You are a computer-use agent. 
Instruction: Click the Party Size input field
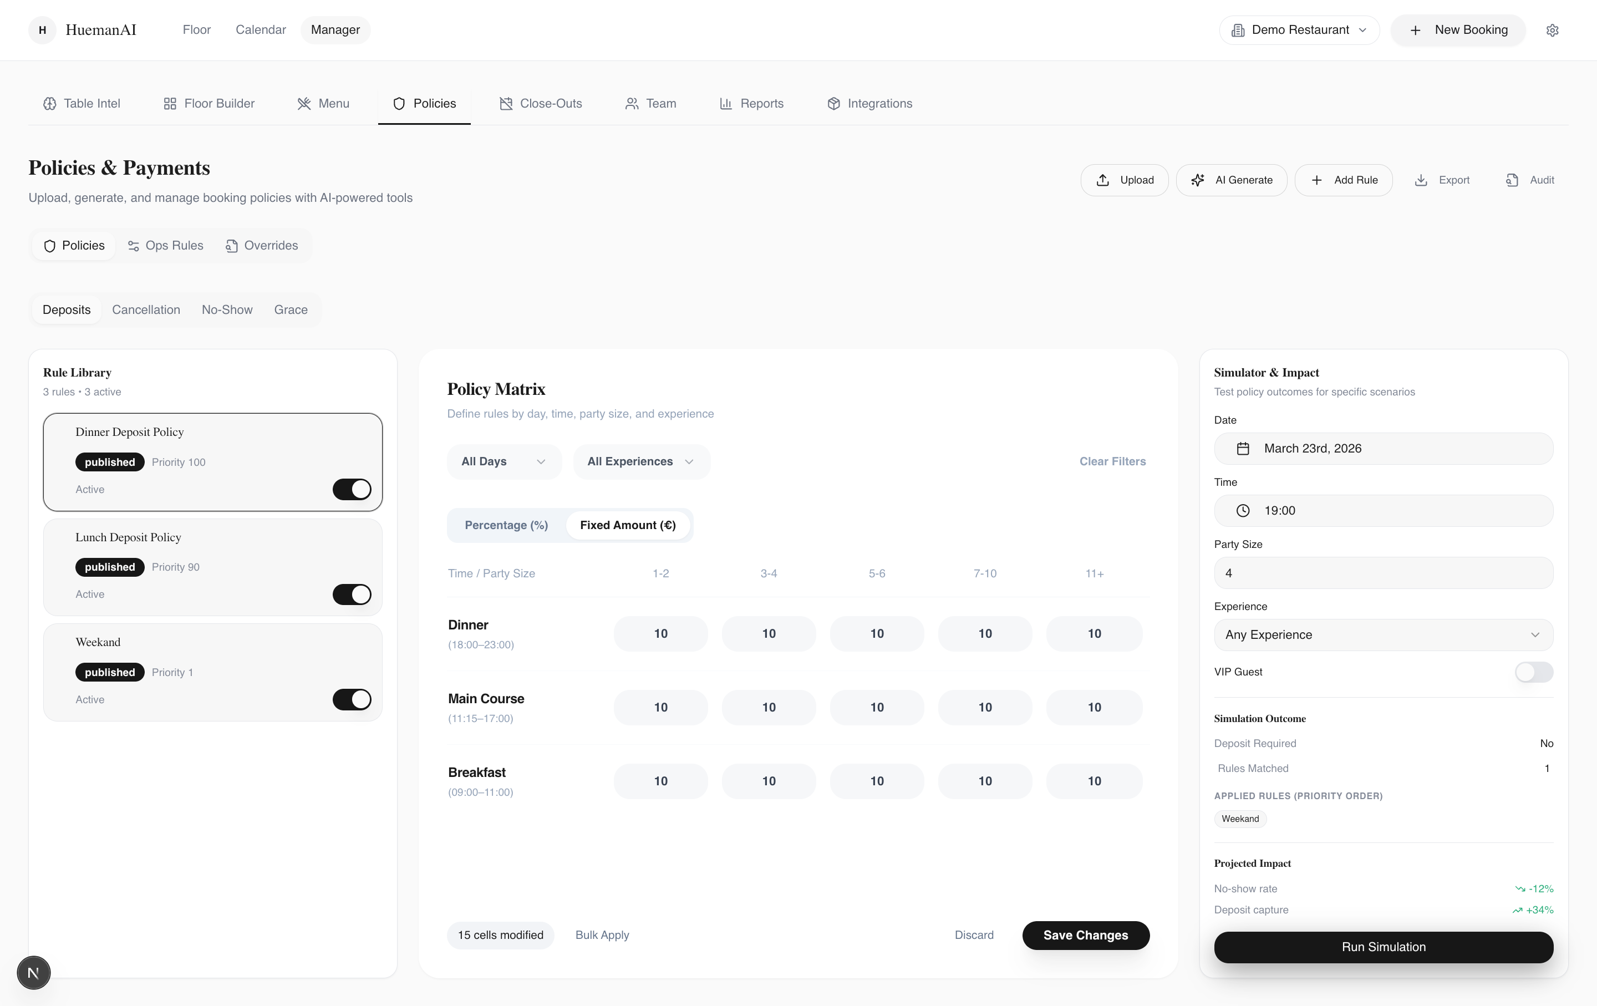pos(1383,573)
